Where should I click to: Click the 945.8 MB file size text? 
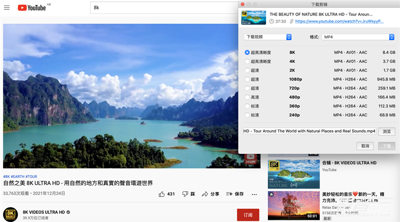(x=386, y=79)
